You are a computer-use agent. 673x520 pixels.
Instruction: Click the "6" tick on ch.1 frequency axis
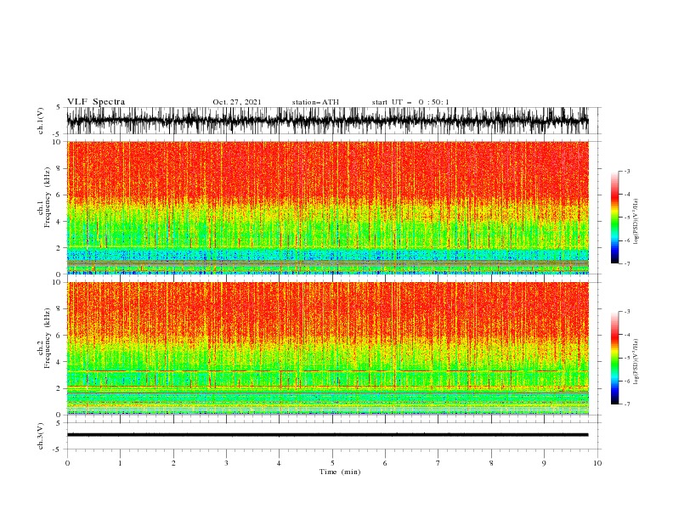(59, 195)
